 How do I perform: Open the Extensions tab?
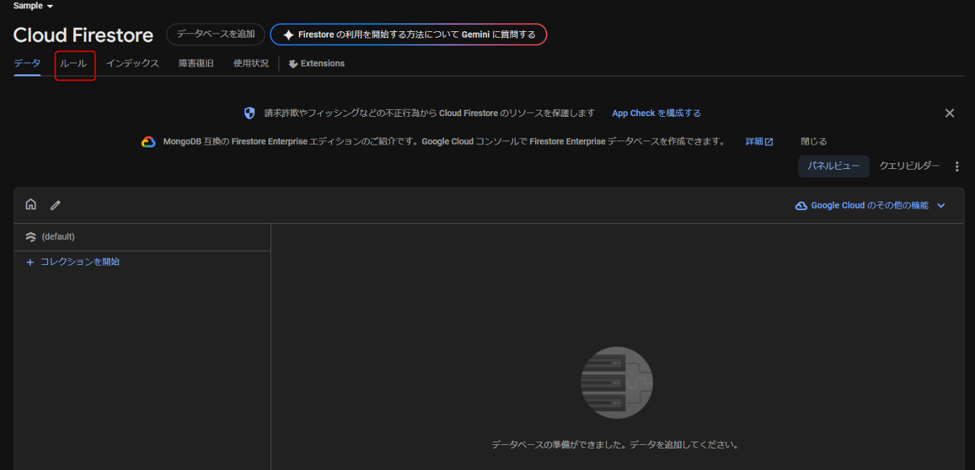(x=316, y=63)
